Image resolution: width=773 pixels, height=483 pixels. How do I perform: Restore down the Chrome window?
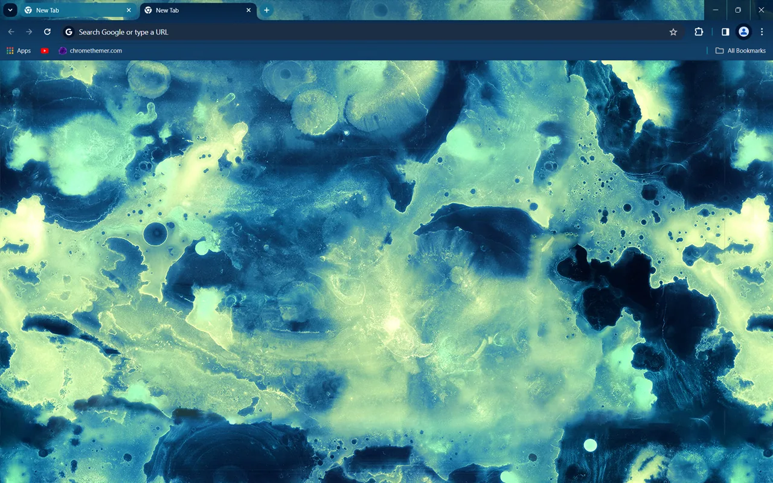pos(738,10)
